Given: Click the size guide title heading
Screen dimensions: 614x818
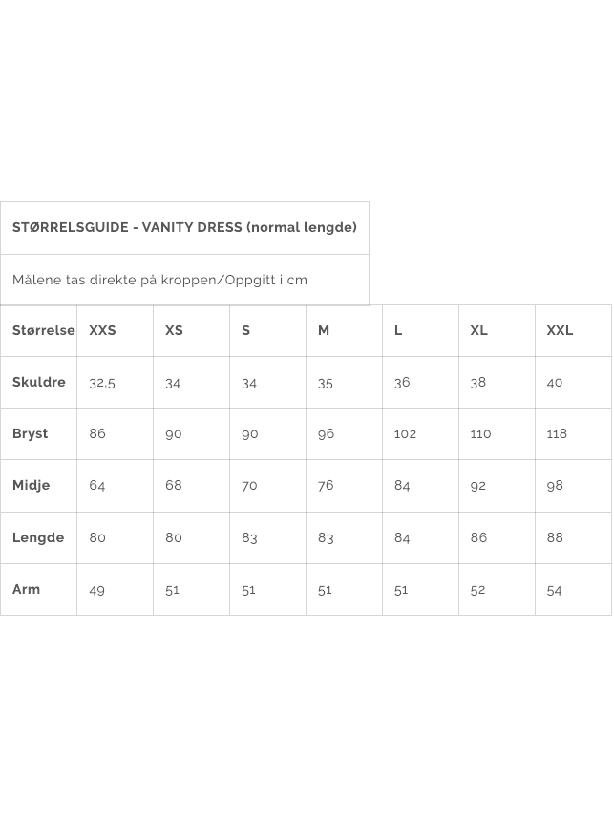Looking at the screenshot, I should coord(184,227).
